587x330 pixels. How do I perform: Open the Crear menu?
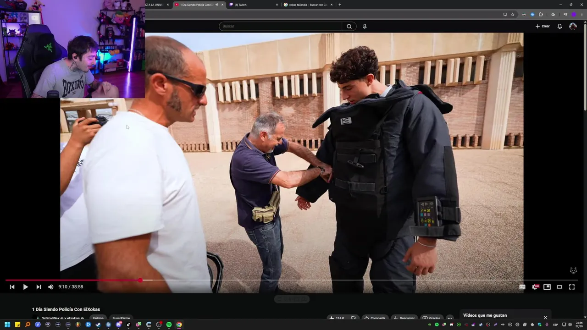click(x=543, y=26)
